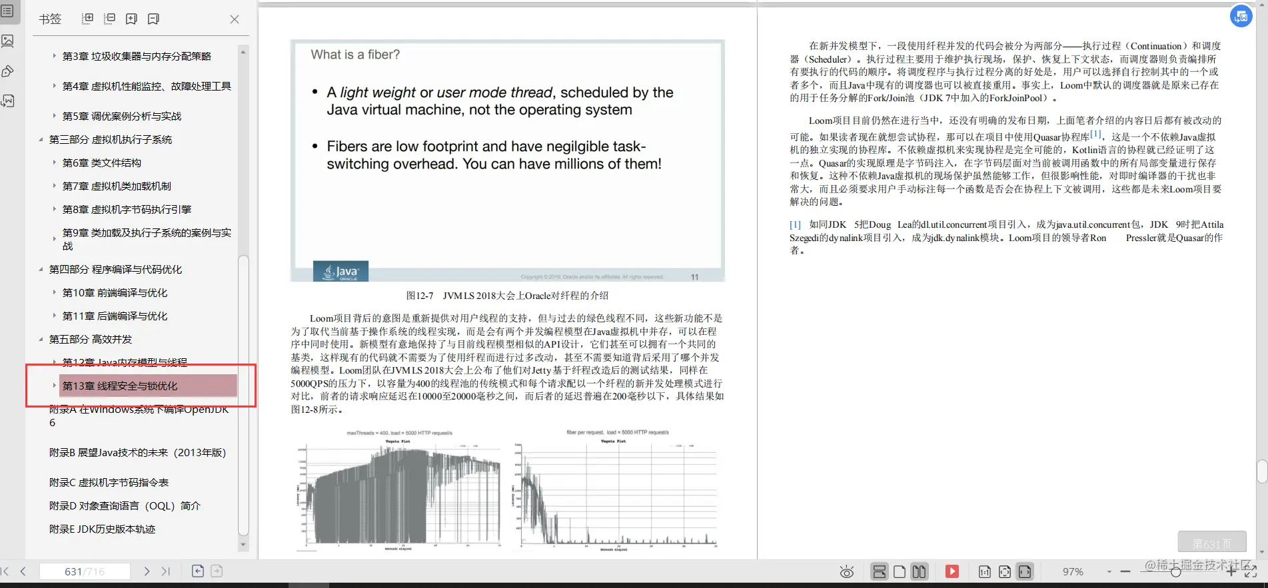Click footnote reference [1] after Quasar协程库
This screenshot has width=1268, height=588.
pyautogui.click(x=1095, y=135)
